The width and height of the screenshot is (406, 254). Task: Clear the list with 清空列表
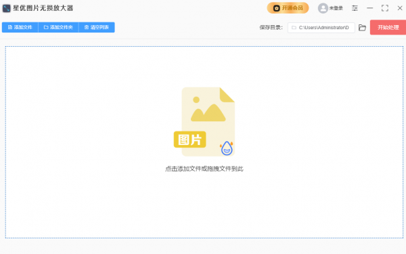pyautogui.click(x=97, y=27)
